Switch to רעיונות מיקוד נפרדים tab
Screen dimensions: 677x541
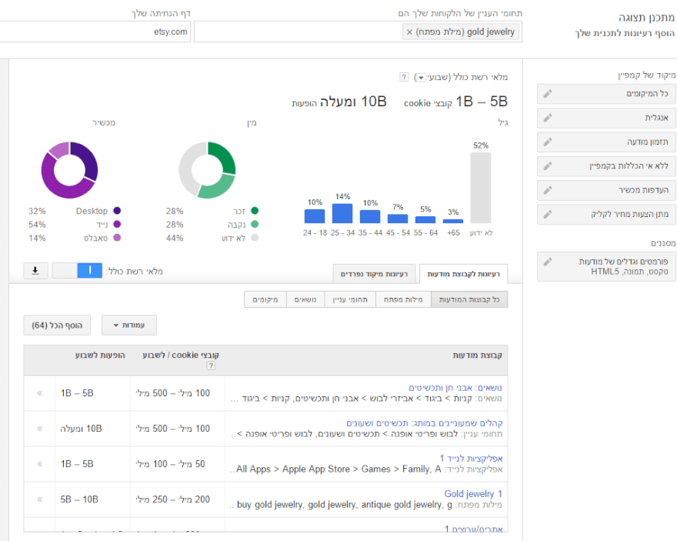click(376, 273)
